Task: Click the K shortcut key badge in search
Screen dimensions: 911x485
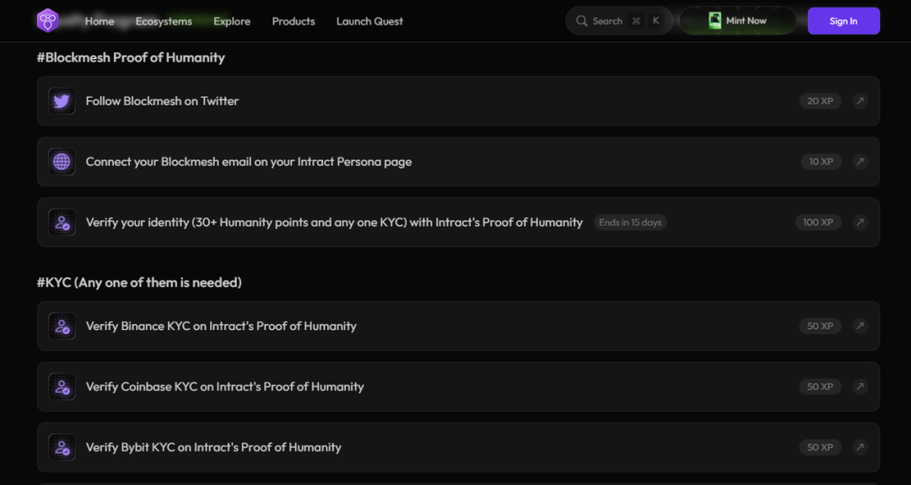Action: [656, 21]
